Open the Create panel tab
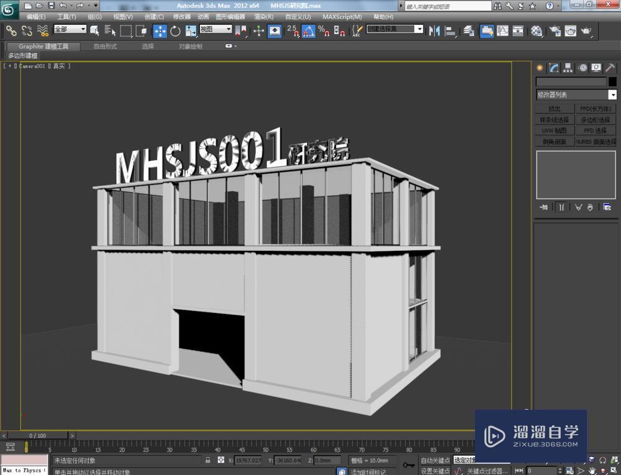 [x=540, y=68]
